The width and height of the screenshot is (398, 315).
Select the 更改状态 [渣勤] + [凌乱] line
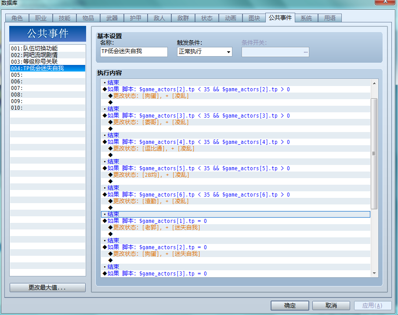coord(235,201)
